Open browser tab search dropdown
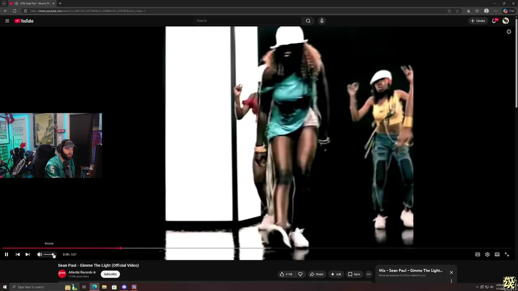Screen dimensions: 518x291 4,3
